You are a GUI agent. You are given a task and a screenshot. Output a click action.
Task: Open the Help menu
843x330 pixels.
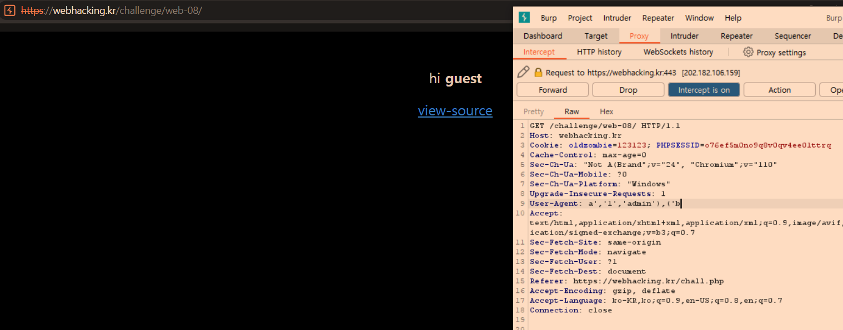(x=733, y=18)
